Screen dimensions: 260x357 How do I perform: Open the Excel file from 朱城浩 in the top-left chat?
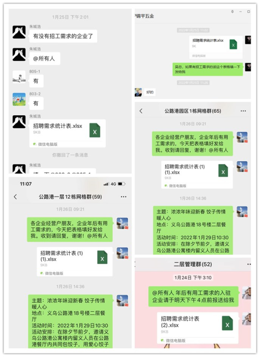pos(68,133)
